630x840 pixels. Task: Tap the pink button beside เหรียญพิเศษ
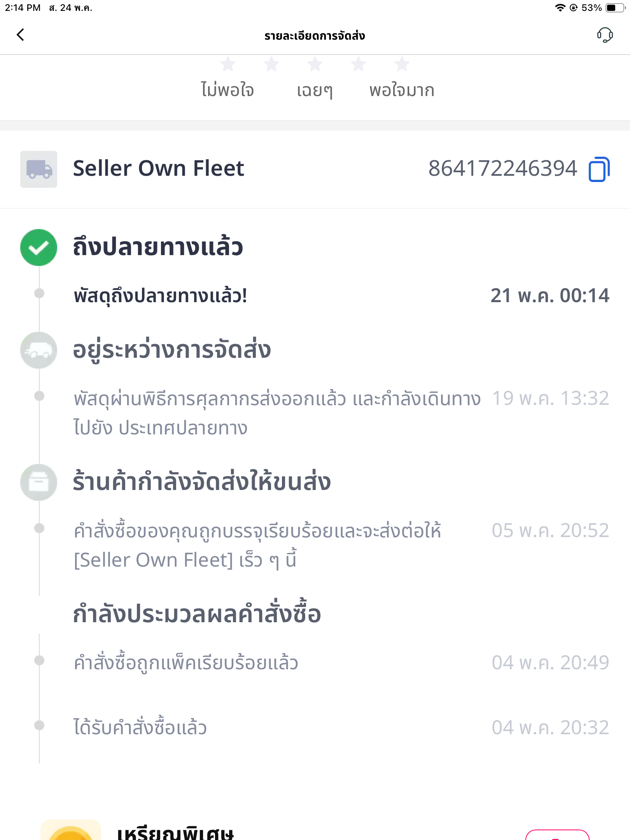pos(557,835)
